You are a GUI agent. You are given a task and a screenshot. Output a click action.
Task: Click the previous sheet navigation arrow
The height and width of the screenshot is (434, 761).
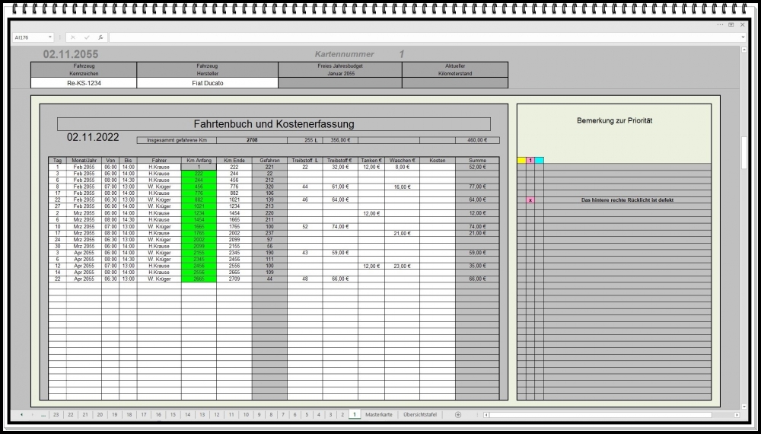point(21,415)
